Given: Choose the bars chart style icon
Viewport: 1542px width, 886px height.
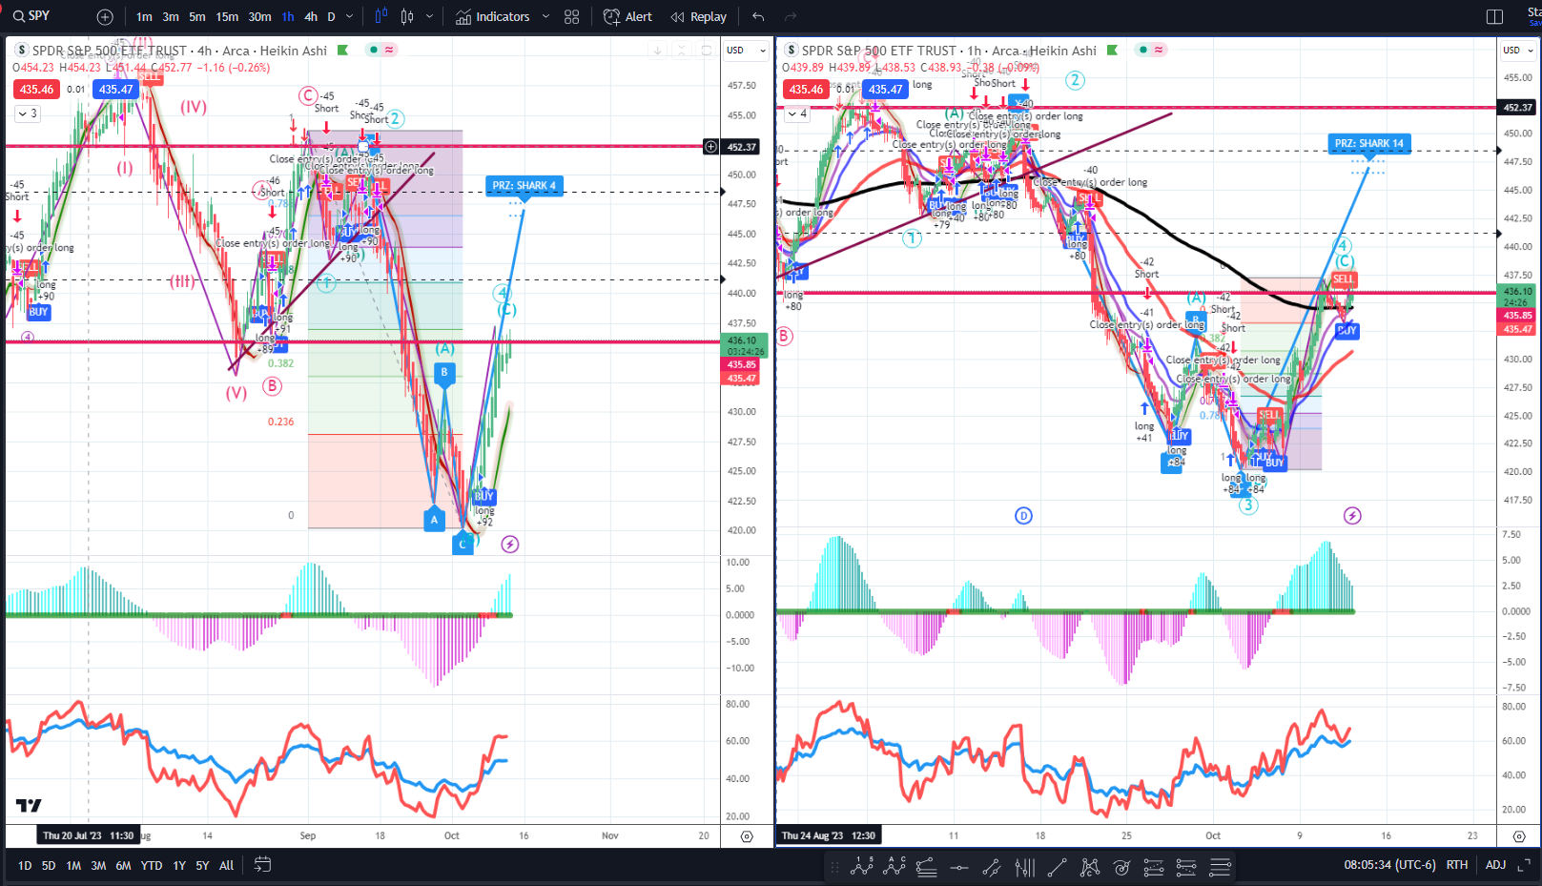Looking at the screenshot, I should coord(381,16).
